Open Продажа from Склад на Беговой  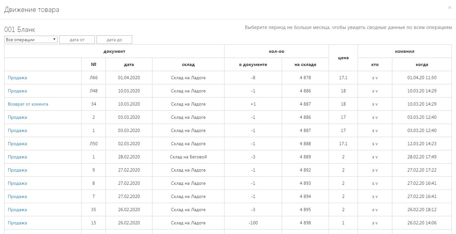tap(17, 157)
